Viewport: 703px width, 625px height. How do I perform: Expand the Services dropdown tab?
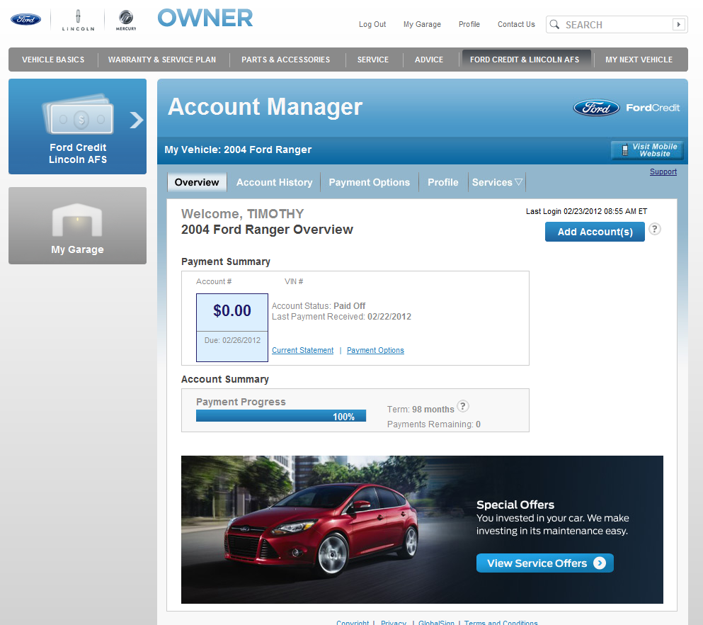click(x=497, y=182)
